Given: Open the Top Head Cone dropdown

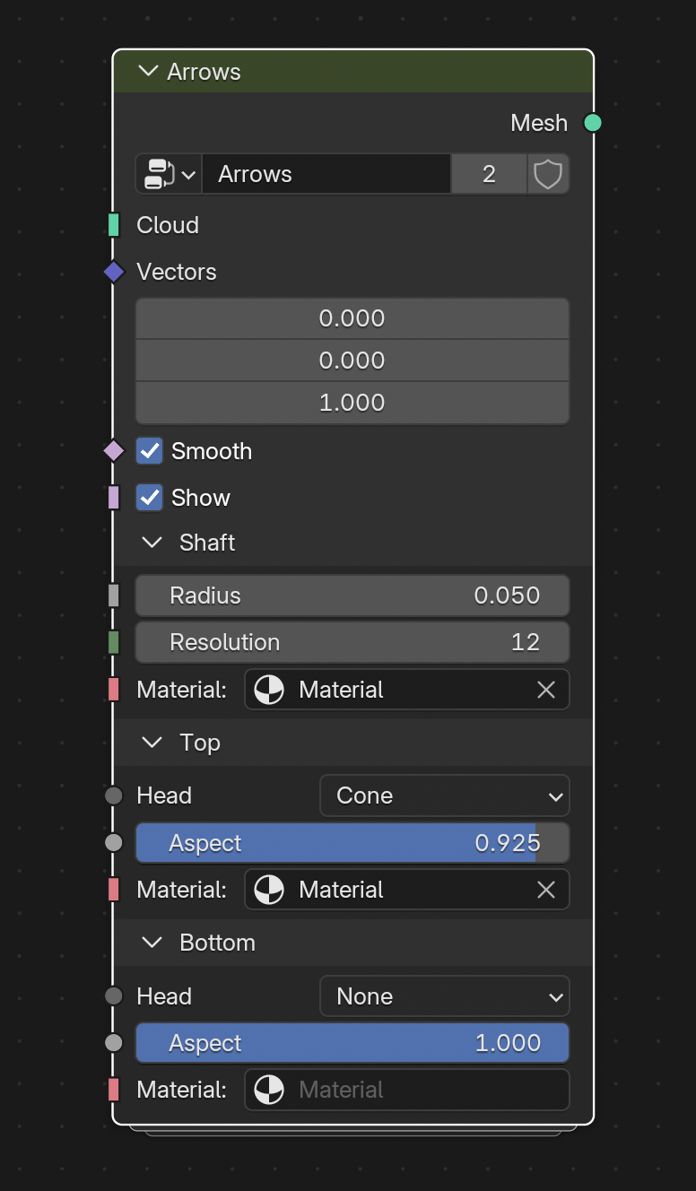Looking at the screenshot, I should click(445, 795).
